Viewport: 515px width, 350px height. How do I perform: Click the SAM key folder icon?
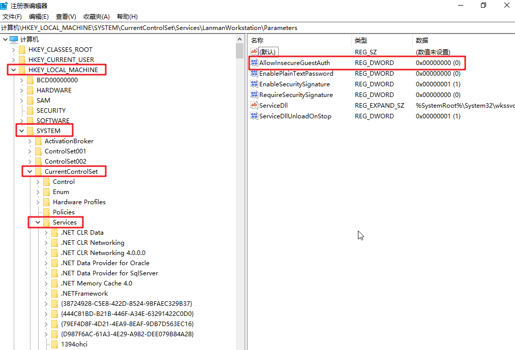tap(30, 101)
